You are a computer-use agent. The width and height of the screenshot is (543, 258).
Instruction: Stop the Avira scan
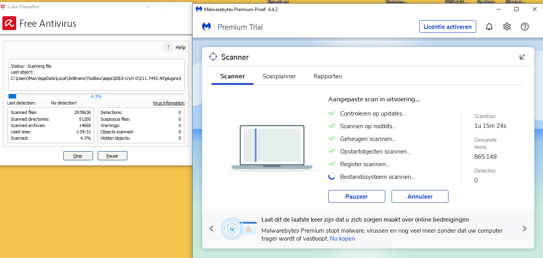(x=78, y=156)
